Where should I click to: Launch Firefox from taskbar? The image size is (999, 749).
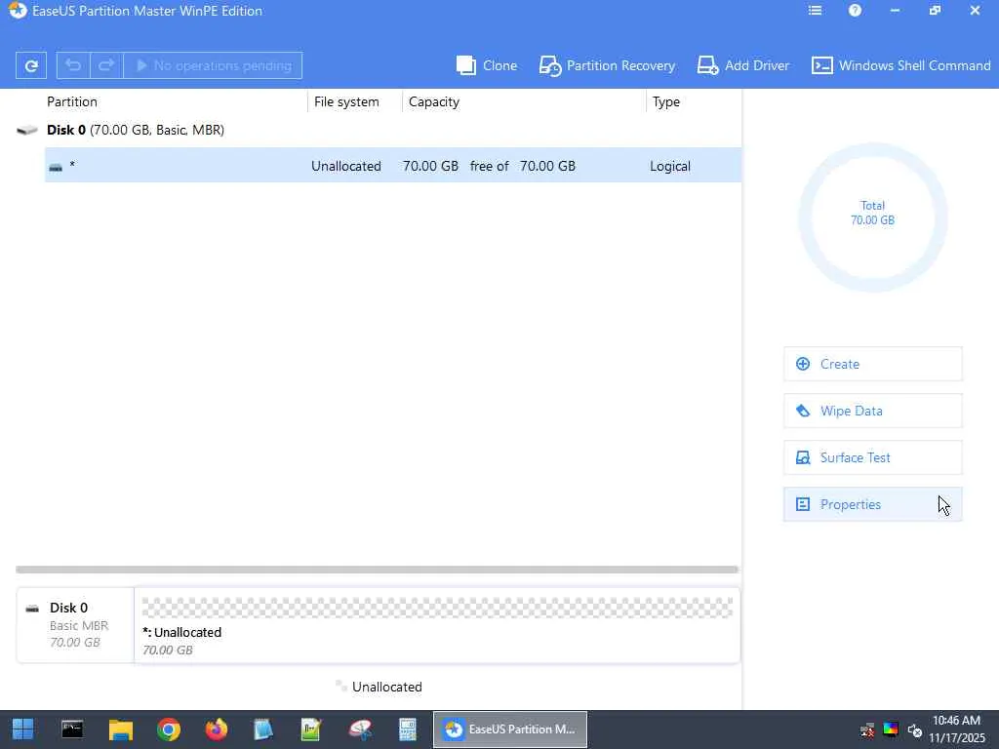coord(216,729)
